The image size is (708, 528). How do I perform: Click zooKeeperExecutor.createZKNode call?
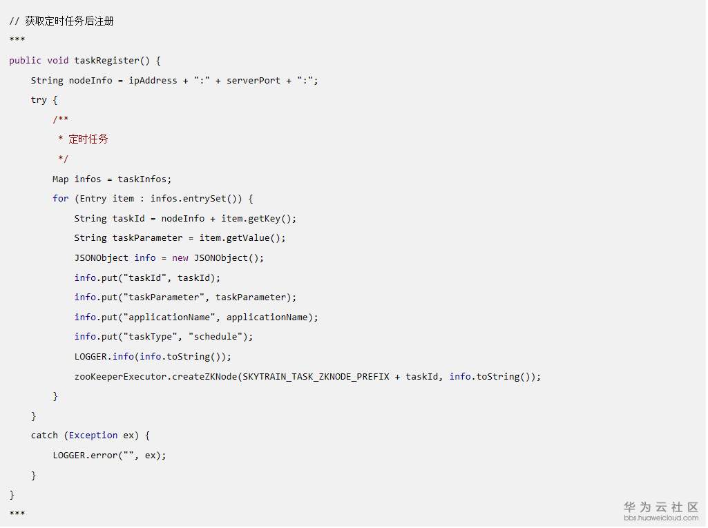[156, 377]
